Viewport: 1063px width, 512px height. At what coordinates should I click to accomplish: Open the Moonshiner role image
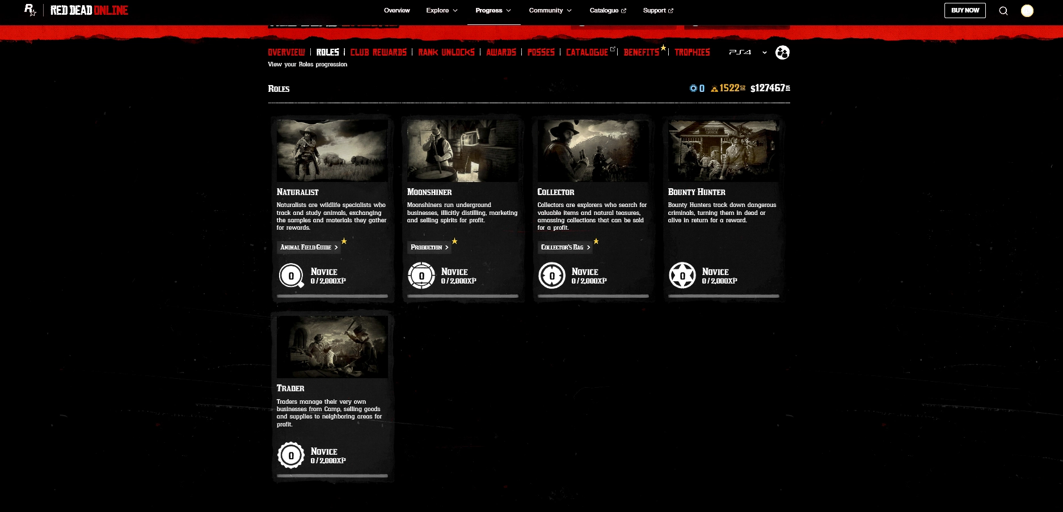pyautogui.click(x=463, y=151)
